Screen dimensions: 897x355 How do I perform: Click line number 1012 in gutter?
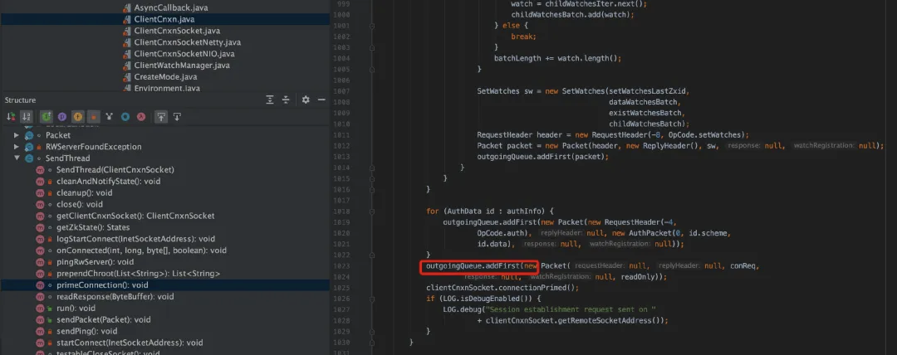341,146
